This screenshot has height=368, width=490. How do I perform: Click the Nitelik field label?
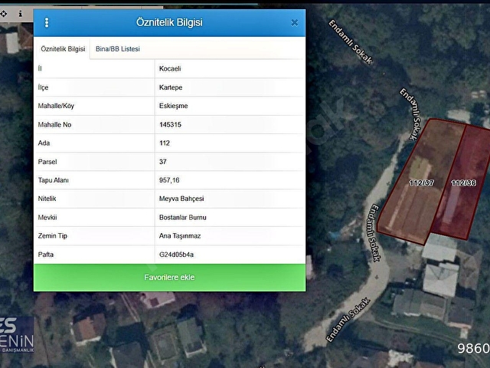(x=47, y=199)
